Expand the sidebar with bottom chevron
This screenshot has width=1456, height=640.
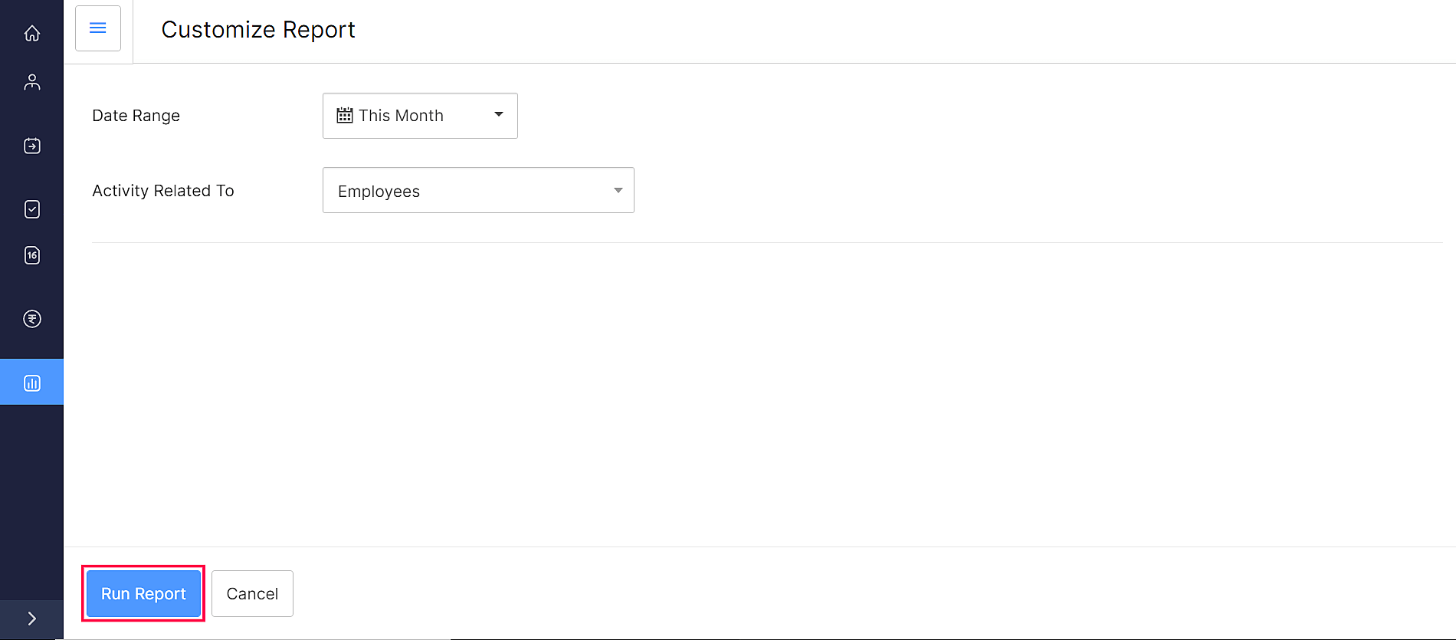pyautogui.click(x=32, y=619)
